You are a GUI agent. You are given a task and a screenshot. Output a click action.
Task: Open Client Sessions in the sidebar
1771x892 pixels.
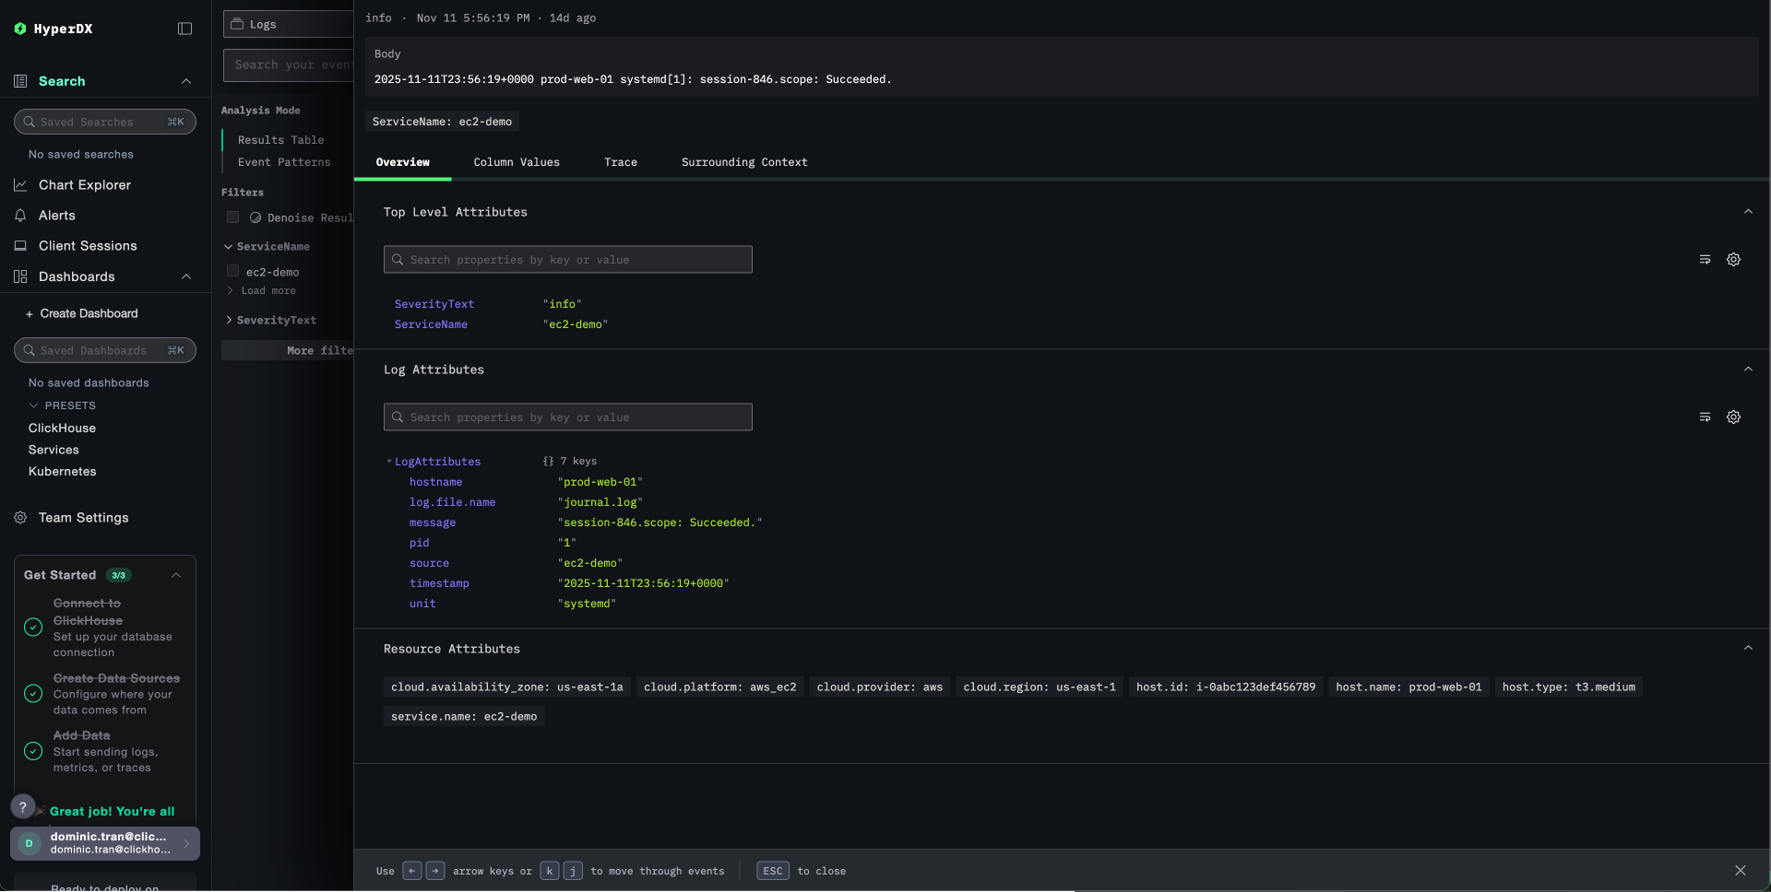coord(88,246)
